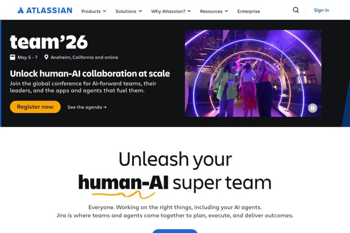Follow the See the agenda link

87,107
